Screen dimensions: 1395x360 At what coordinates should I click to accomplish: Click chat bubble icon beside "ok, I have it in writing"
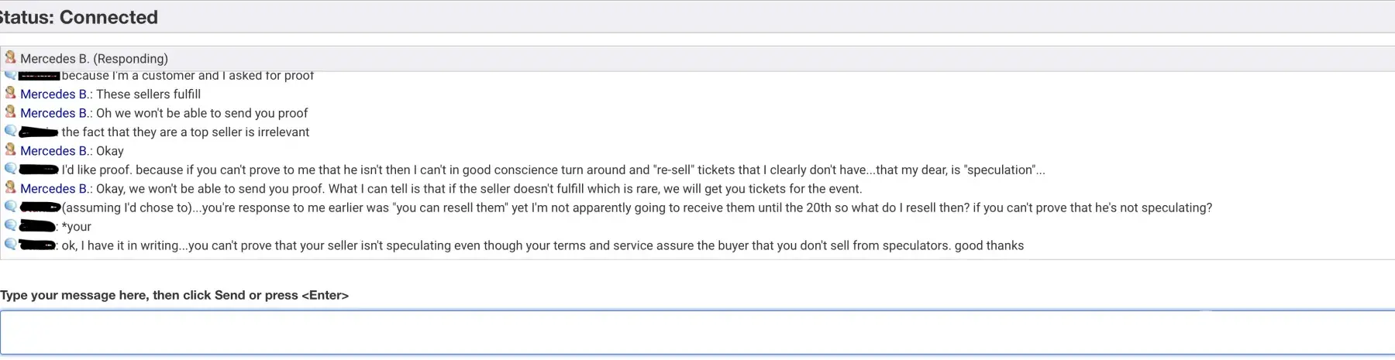[10, 245]
